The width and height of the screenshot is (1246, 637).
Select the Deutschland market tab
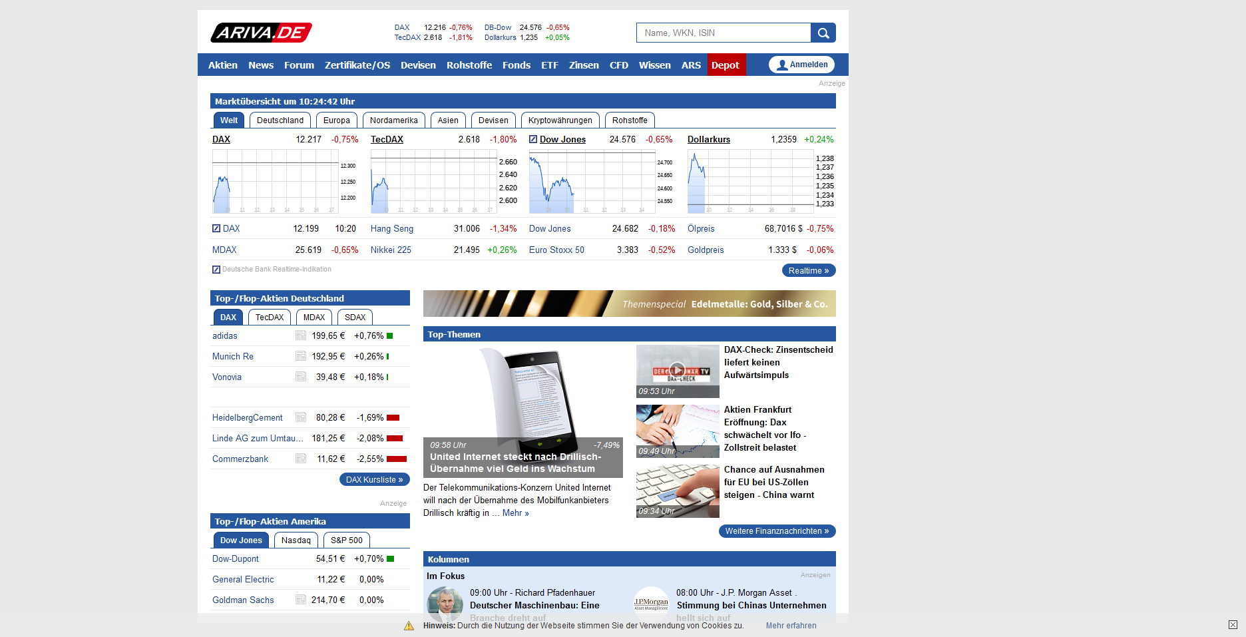point(280,120)
